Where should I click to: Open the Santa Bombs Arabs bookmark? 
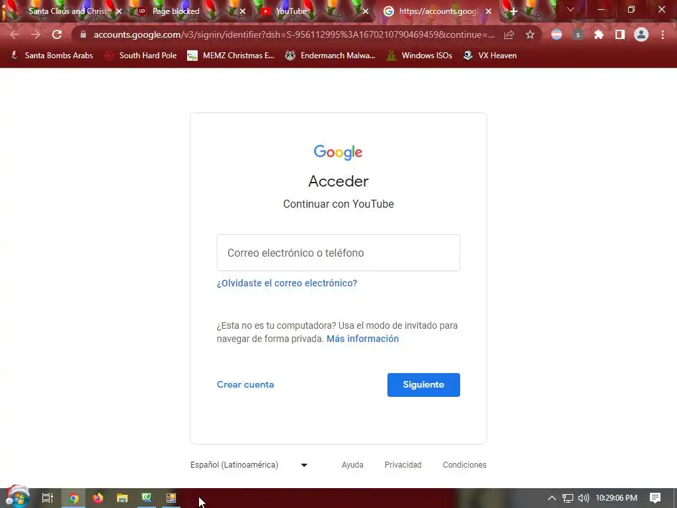(52, 56)
